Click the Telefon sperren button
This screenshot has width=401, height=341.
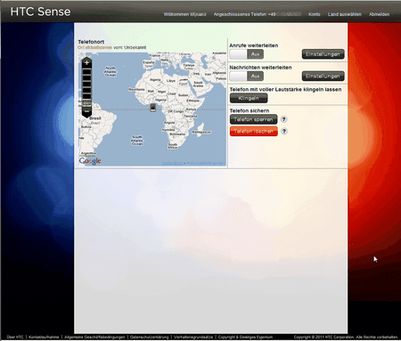tap(253, 119)
